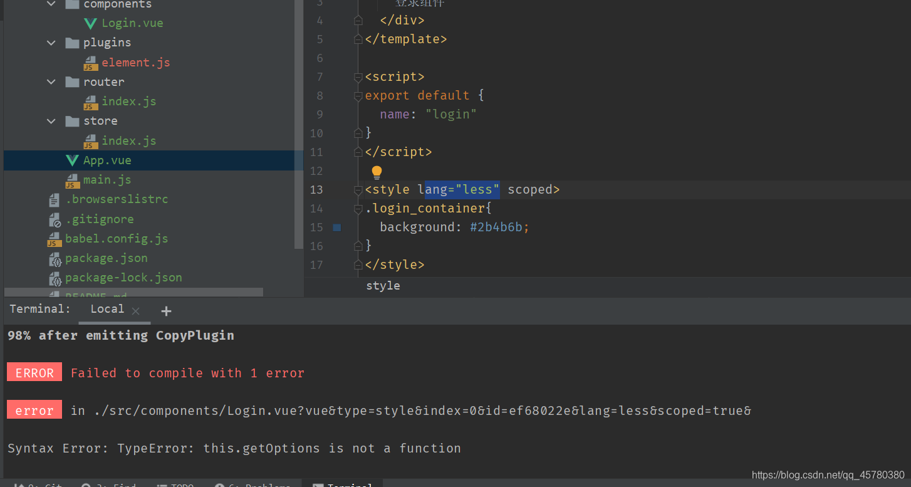
Task: Click the JSON icon beside package-lock.json
Action: click(55, 278)
